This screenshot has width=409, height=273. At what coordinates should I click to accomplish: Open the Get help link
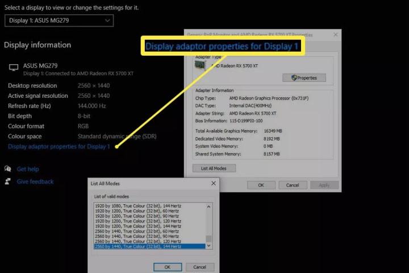point(28,169)
